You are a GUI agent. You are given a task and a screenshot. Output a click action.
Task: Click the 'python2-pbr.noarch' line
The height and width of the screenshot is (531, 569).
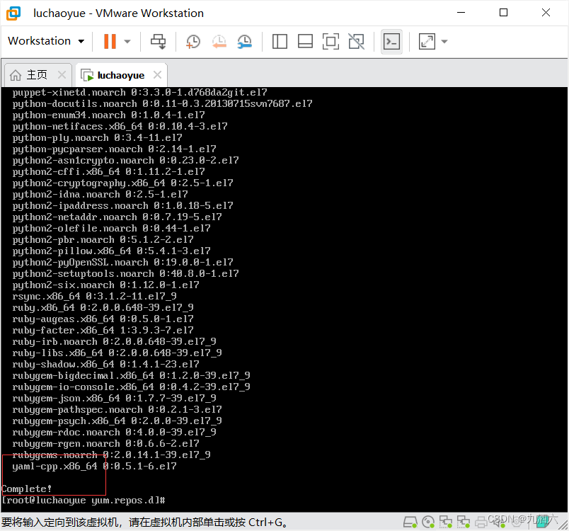(103, 240)
